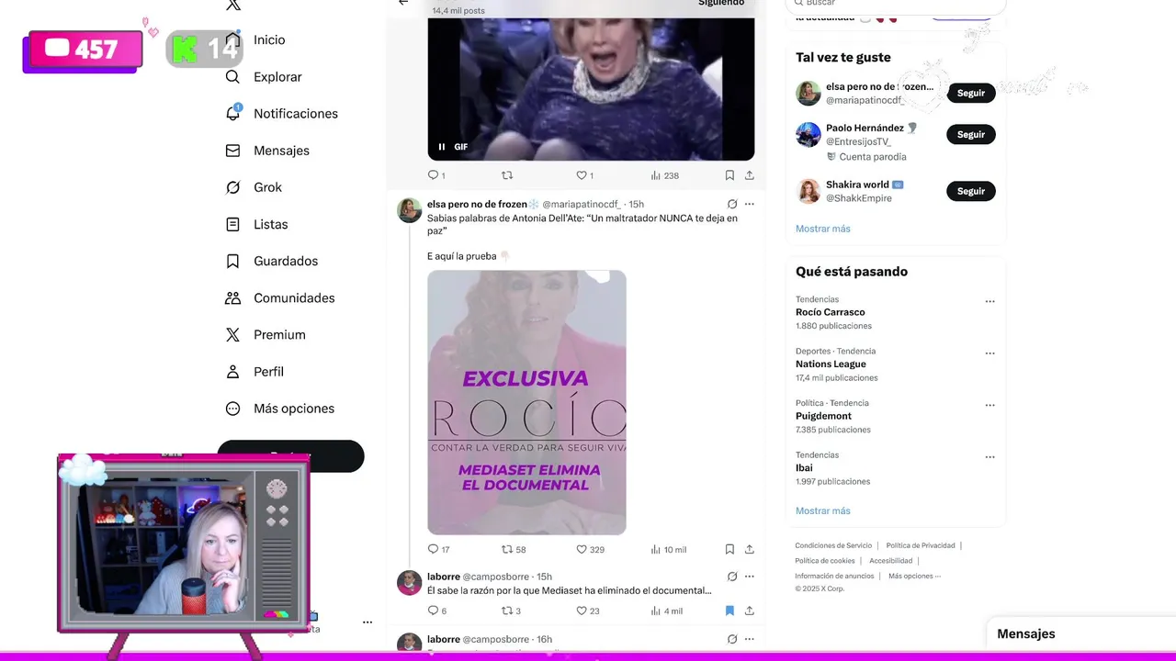Viewport: 1176px width, 661px height.
Task: Click the Guardados bookmark icon
Action: click(x=233, y=262)
